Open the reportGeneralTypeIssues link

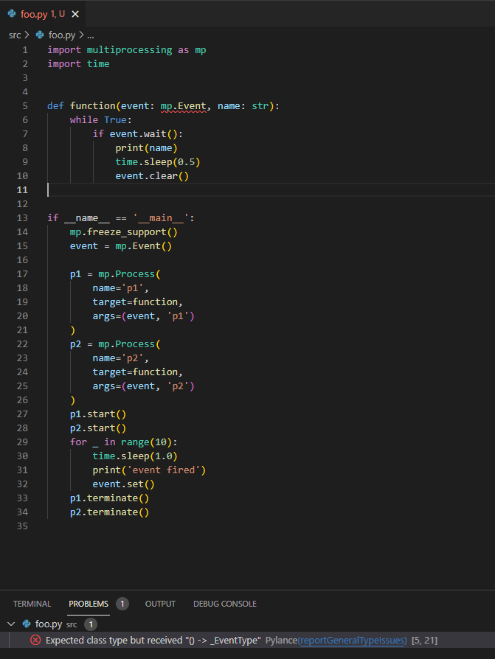[x=353, y=641]
